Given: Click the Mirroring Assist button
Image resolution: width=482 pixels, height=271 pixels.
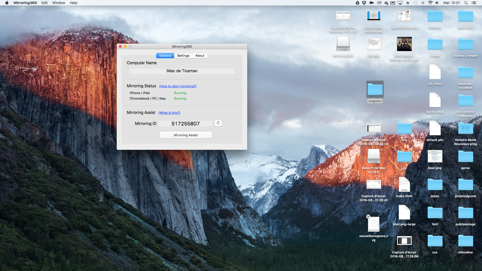Looking at the screenshot, I should pyautogui.click(x=186, y=135).
